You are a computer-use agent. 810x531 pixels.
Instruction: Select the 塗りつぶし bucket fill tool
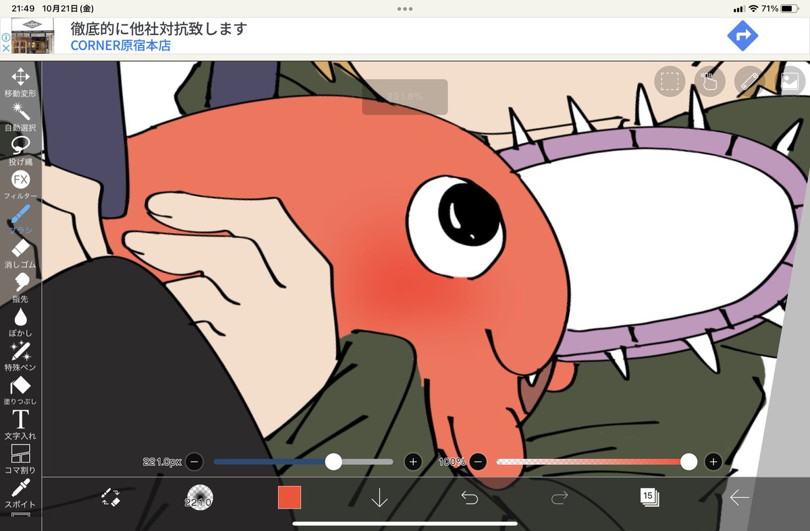click(20, 391)
